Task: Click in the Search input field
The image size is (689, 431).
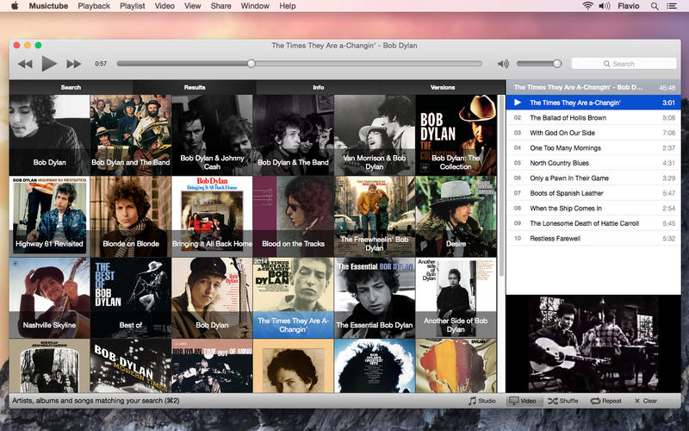Action: tap(624, 64)
